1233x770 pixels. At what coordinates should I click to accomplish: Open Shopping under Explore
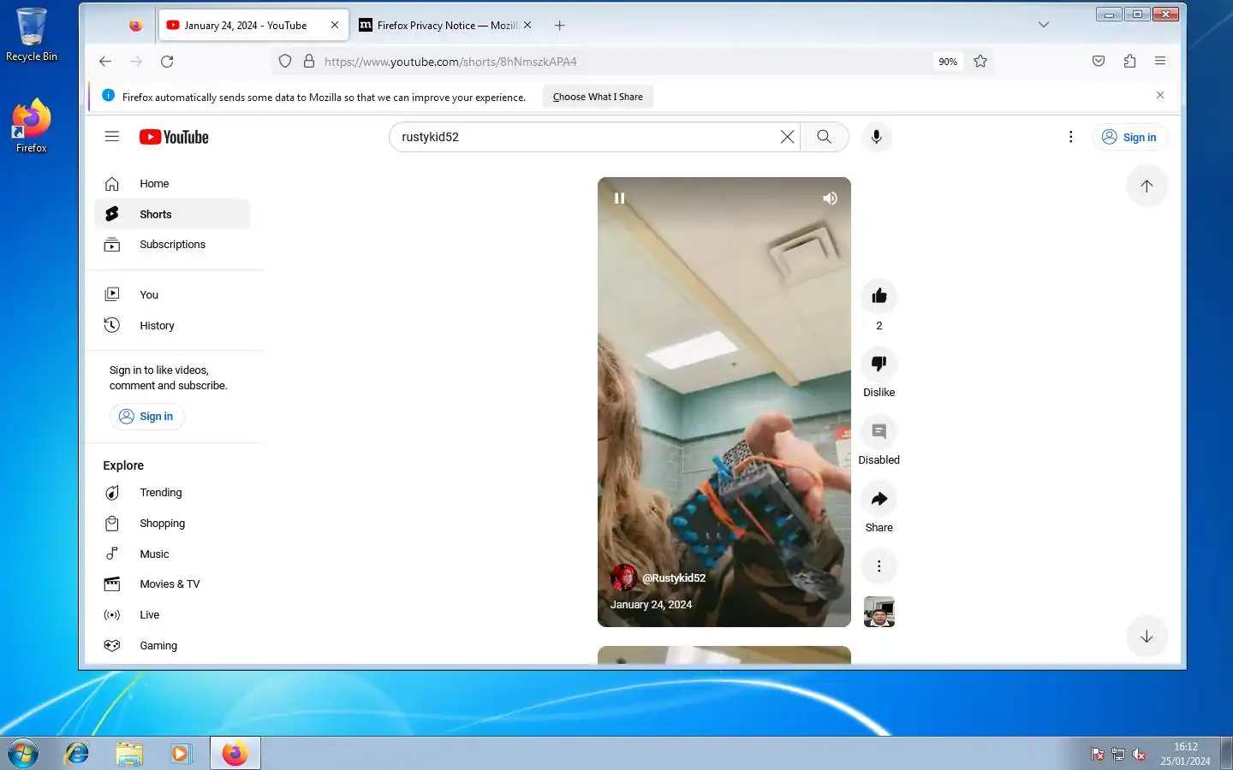coord(172,524)
